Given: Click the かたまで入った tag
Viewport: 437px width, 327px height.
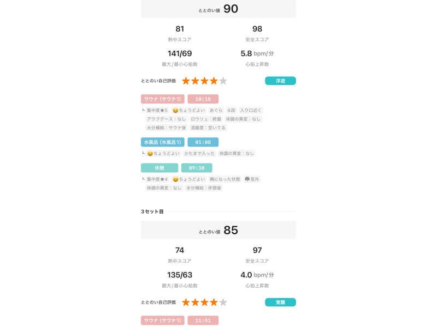Looking at the screenshot, I should 199,154.
